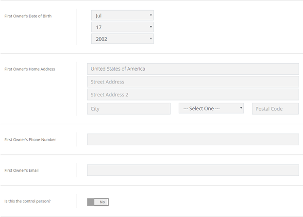The width and height of the screenshot is (303, 217).
Task: Focus the first Street Address field
Action: tap(193, 82)
